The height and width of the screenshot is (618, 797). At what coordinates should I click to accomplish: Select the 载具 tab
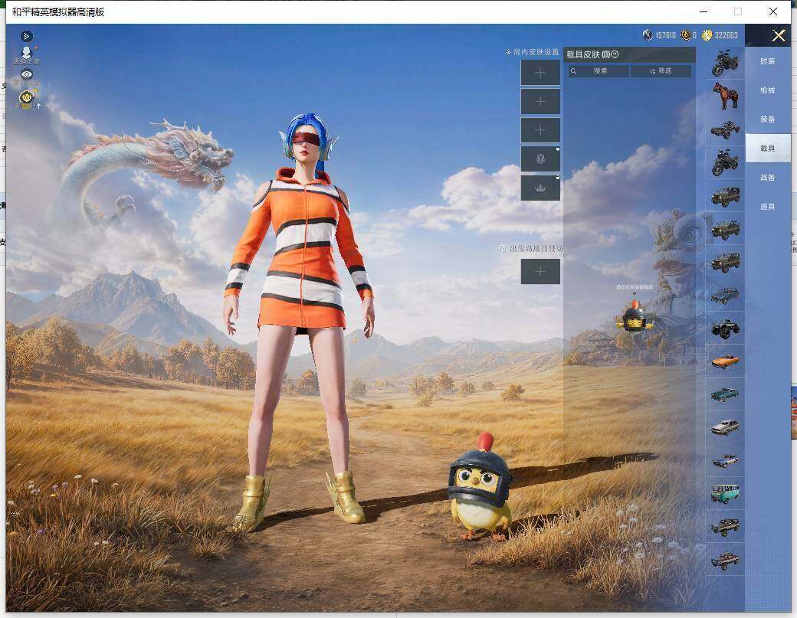(768, 149)
